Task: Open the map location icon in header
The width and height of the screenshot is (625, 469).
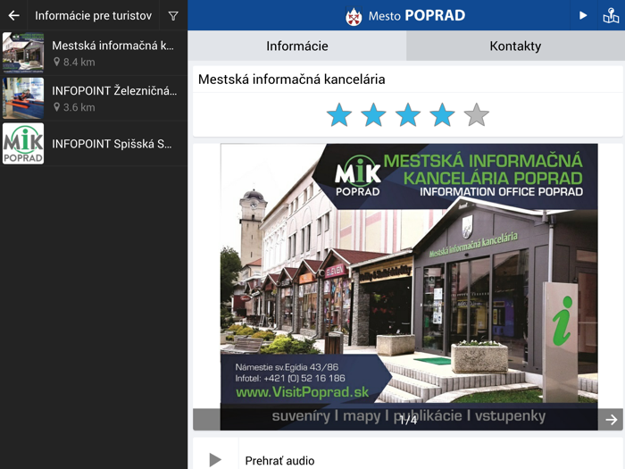Action: [x=611, y=15]
